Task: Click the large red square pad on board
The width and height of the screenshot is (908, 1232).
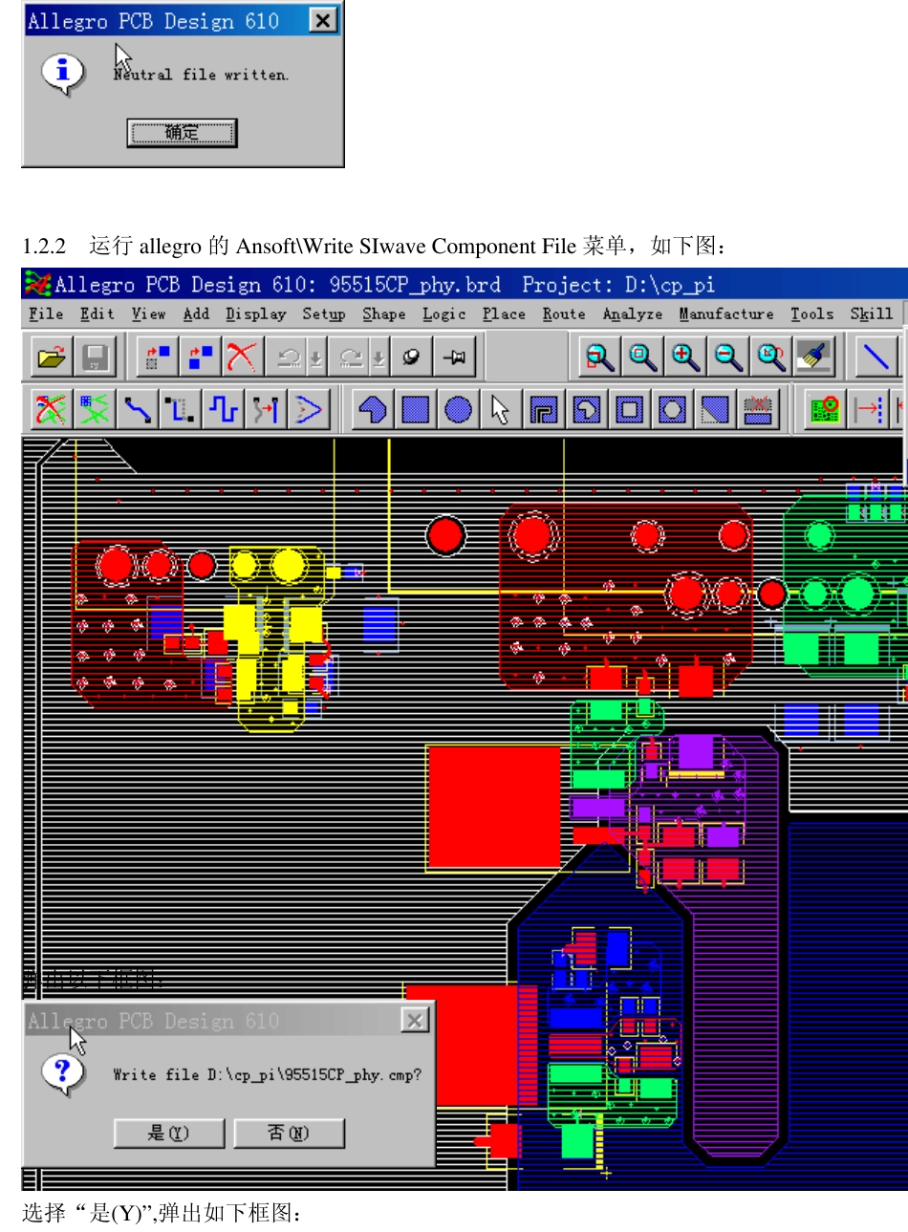Action: (x=494, y=807)
